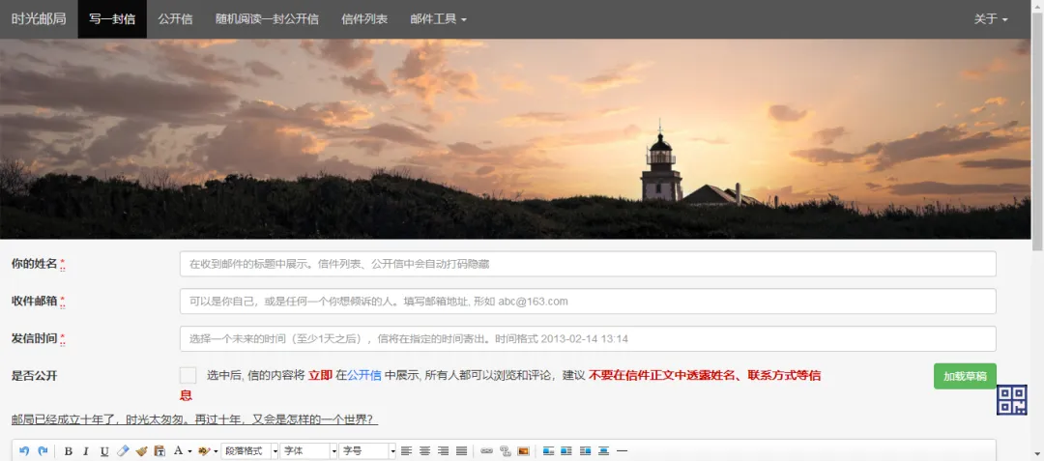This screenshot has width=1044, height=461.
Task: Click the QR code icon
Action: point(1011,400)
